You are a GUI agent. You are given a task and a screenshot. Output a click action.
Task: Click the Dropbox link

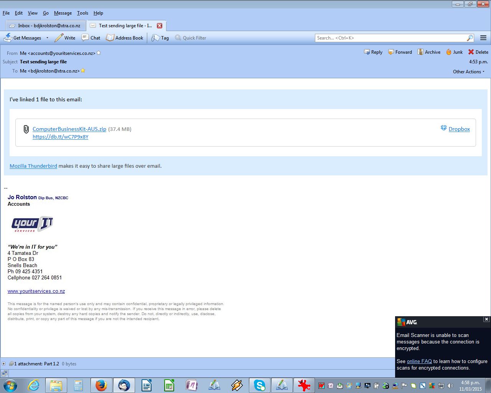point(459,129)
